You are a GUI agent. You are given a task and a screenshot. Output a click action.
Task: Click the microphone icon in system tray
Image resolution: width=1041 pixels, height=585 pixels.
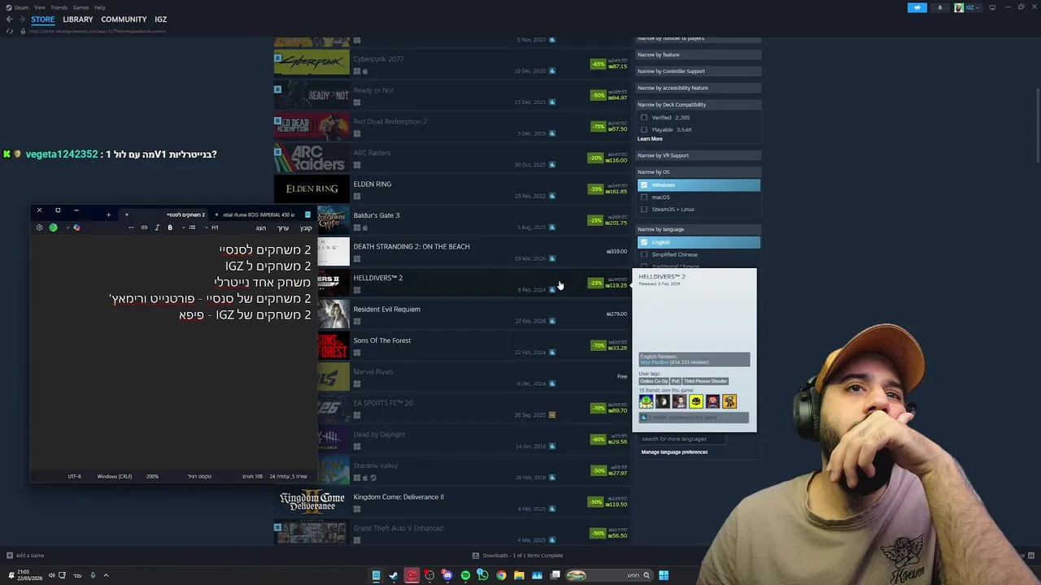point(93,575)
